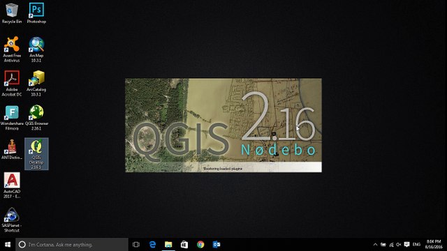Launch Microsoft Edge from the taskbar
The height and width of the screenshot is (251, 447).
tap(152, 245)
